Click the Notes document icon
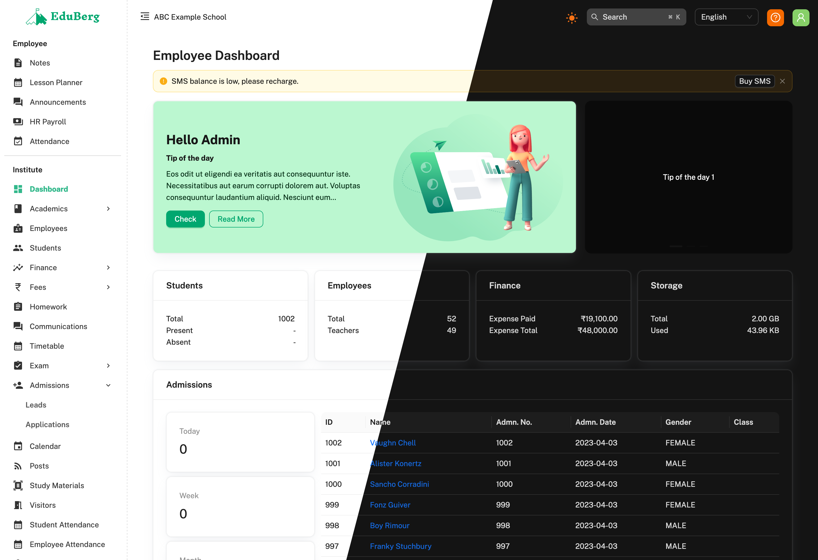Viewport: 818px width, 560px height. click(18, 63)
